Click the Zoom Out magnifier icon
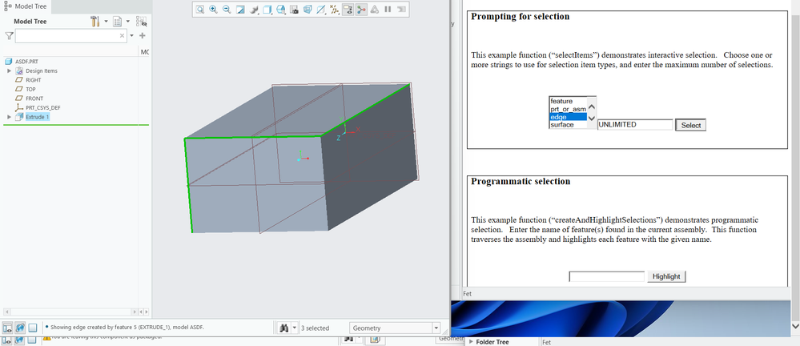The height and width of the screenshot is (346, 800). 227,10
